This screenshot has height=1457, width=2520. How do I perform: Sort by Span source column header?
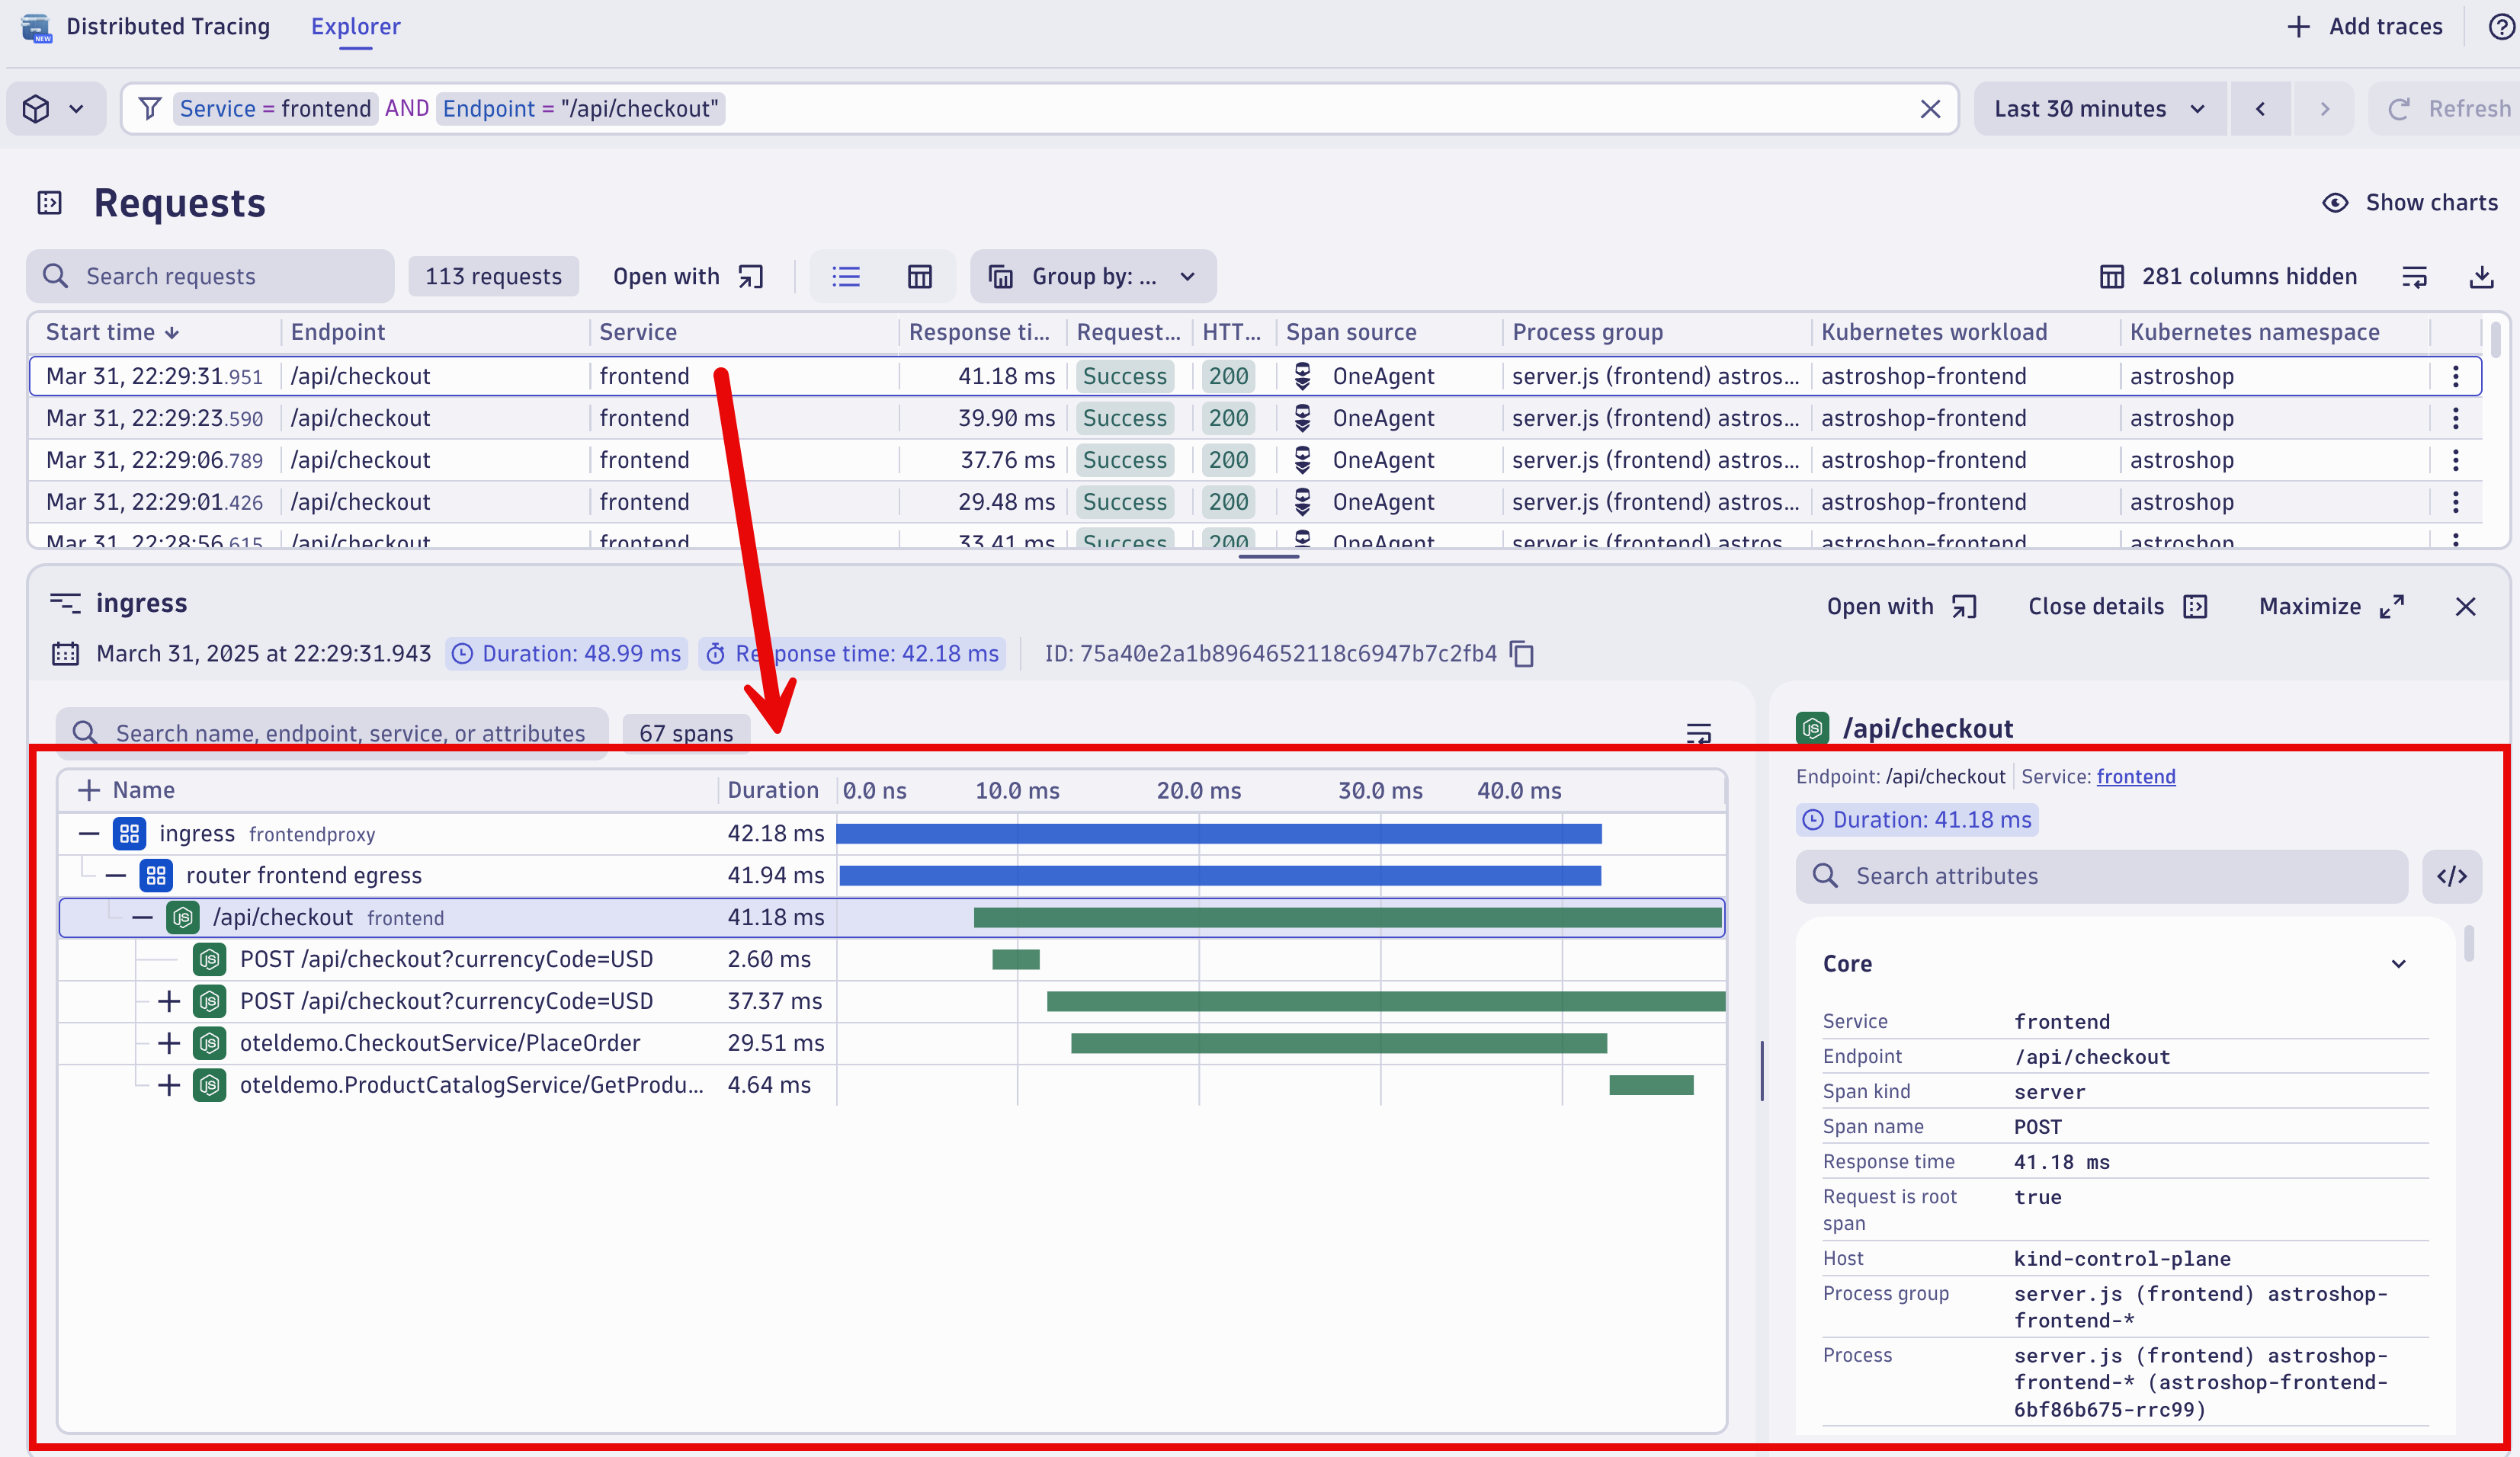pyautogui.click(x=1351, y=332)
